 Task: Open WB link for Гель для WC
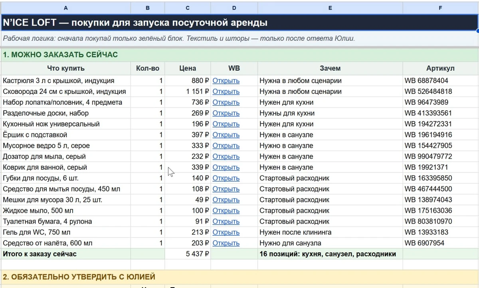(226, 232)
